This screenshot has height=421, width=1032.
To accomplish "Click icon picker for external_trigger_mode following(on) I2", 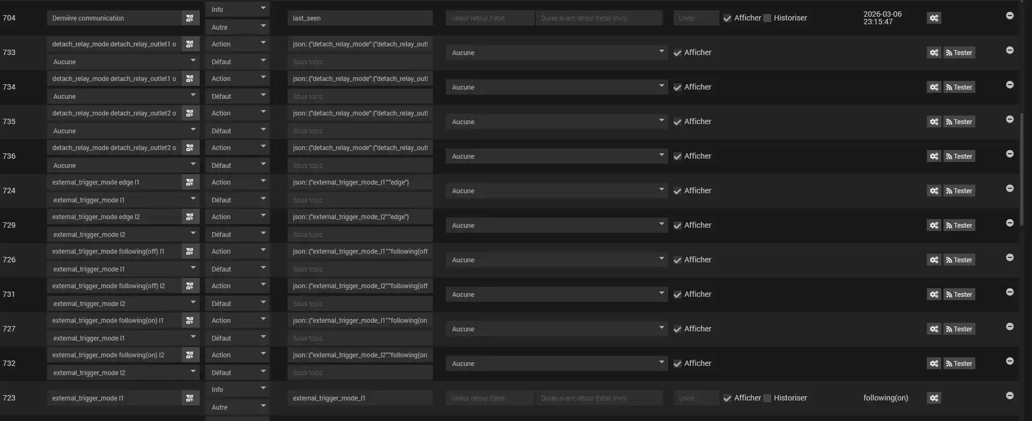I will click(189, 355).
